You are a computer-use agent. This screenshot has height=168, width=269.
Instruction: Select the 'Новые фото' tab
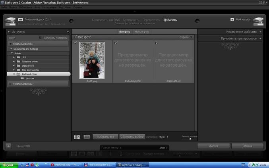142,31
